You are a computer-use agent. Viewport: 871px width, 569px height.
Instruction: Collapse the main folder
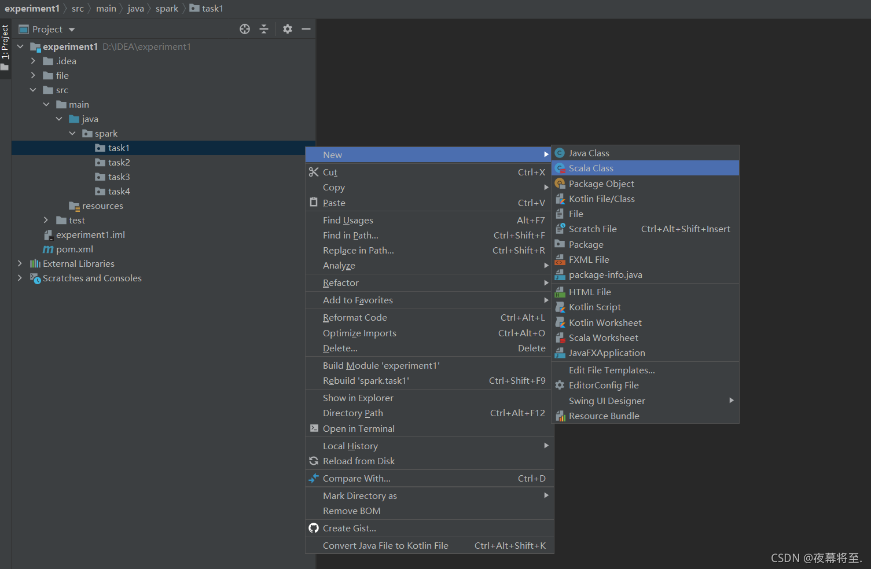click(46, 104)
